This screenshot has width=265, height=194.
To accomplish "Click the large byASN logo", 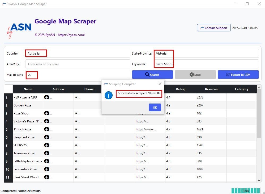I will (x=19, y=31).
